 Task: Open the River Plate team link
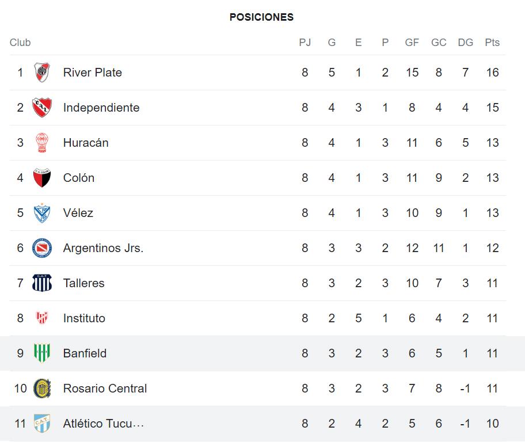coord(93,73)
